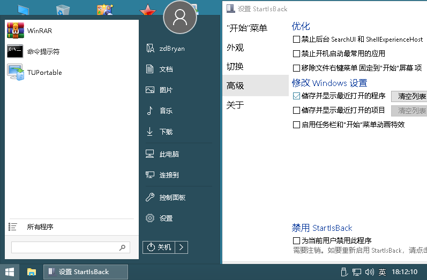
Task: Expand 所有程序 list
Action: [x=40, y=227]
